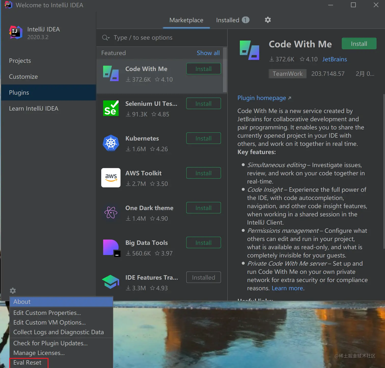Screen dimensions: 385x368
Task: Click Installed button for IDE Features Trainer
Action: (x=203, y=277)
